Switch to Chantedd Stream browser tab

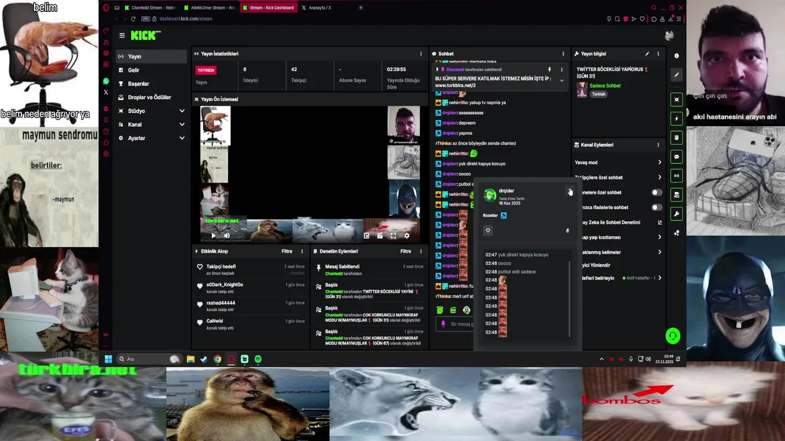[x=150, y=8]
